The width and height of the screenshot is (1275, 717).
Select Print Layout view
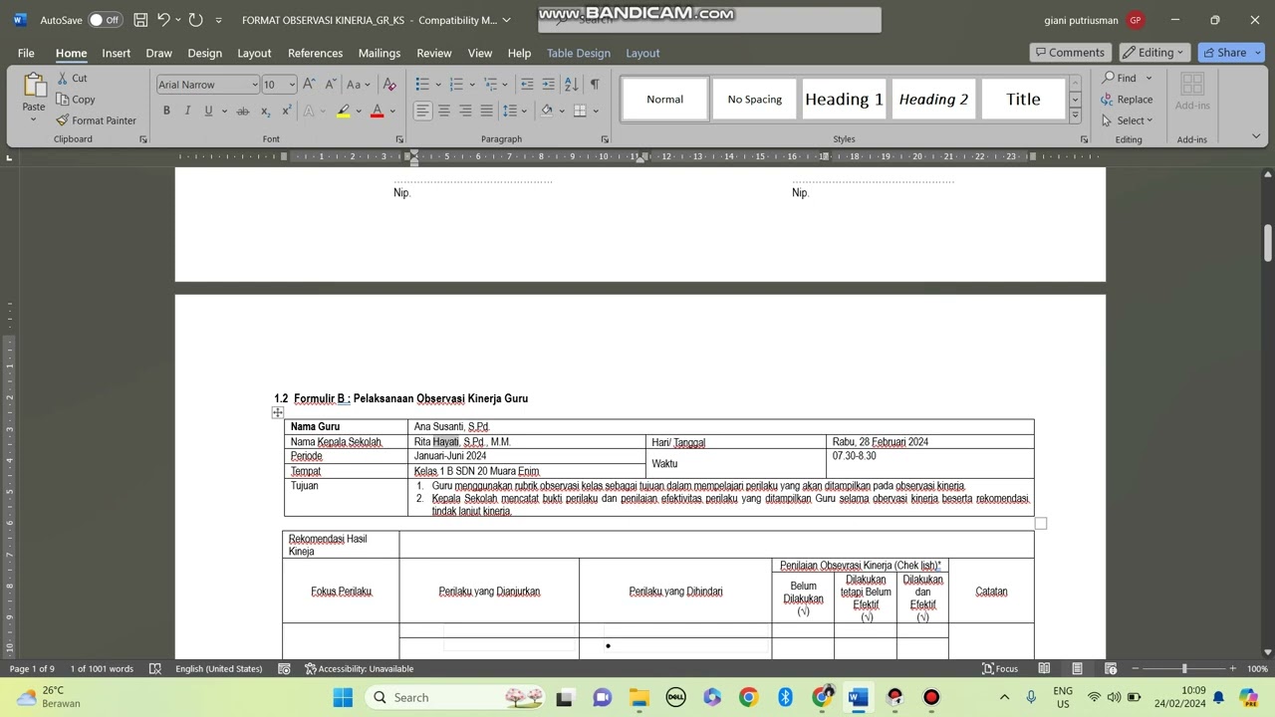1077,668
